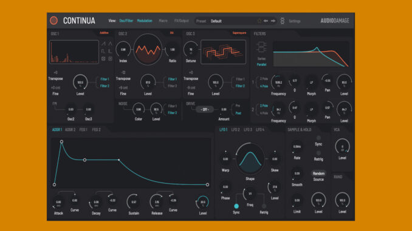This screenshot has width=412, height=231.
Task: Set Drive to Pre position
Action: point(238,105)
